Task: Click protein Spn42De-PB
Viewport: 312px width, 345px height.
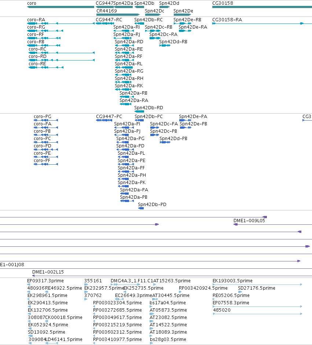Action: click(186, 127)
